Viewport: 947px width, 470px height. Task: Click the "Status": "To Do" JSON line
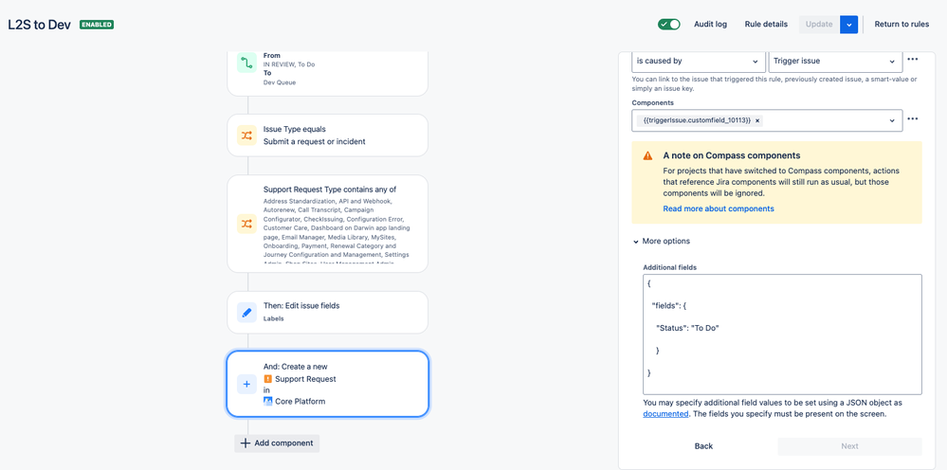coord(688,328)
